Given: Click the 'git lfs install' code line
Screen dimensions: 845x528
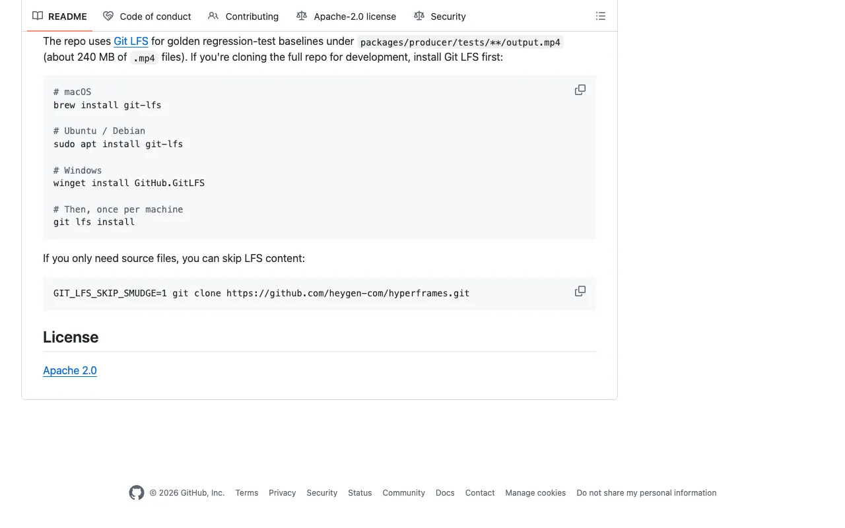Looking at the screenshot, I should (94, 222).
